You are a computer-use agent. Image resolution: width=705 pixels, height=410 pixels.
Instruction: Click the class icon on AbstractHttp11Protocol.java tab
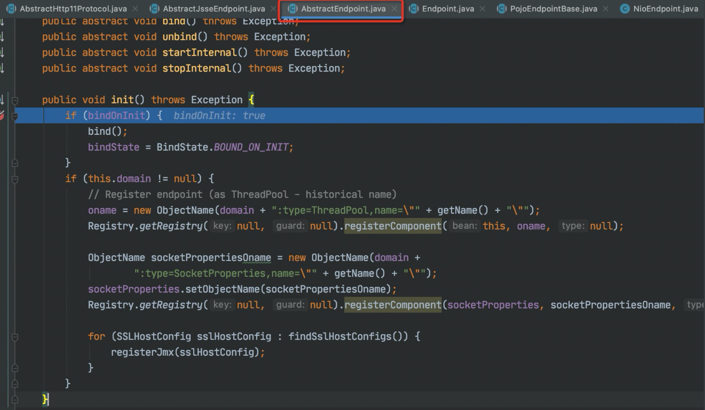11,8
